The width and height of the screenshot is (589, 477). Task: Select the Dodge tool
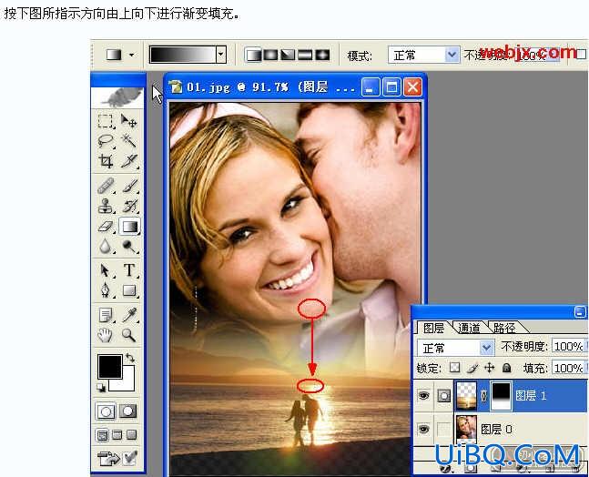(128, 247)
